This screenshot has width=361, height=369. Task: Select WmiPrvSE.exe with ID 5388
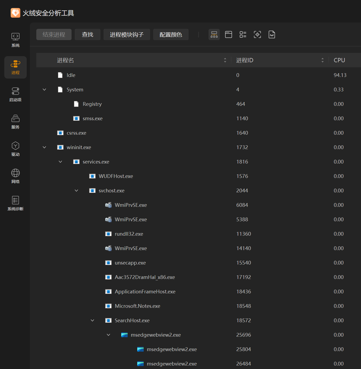click(x=199, y=219)
